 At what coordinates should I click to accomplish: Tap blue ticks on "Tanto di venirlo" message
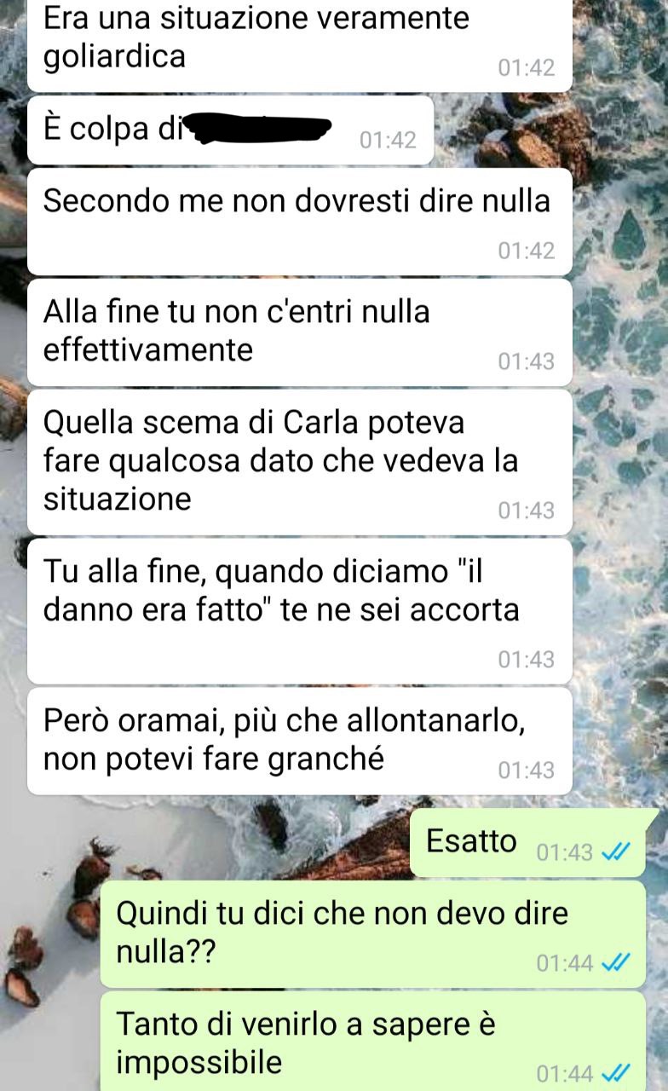[615, 1073]
